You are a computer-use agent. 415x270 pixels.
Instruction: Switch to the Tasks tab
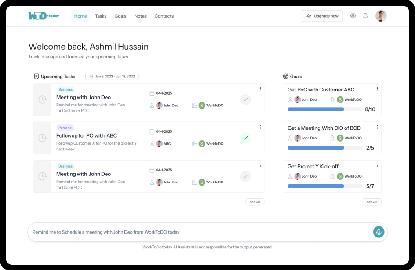[x=101, y=16]
